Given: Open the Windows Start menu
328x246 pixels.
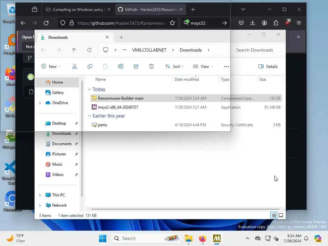Looking at the screenshot, I should coord(102,238).
